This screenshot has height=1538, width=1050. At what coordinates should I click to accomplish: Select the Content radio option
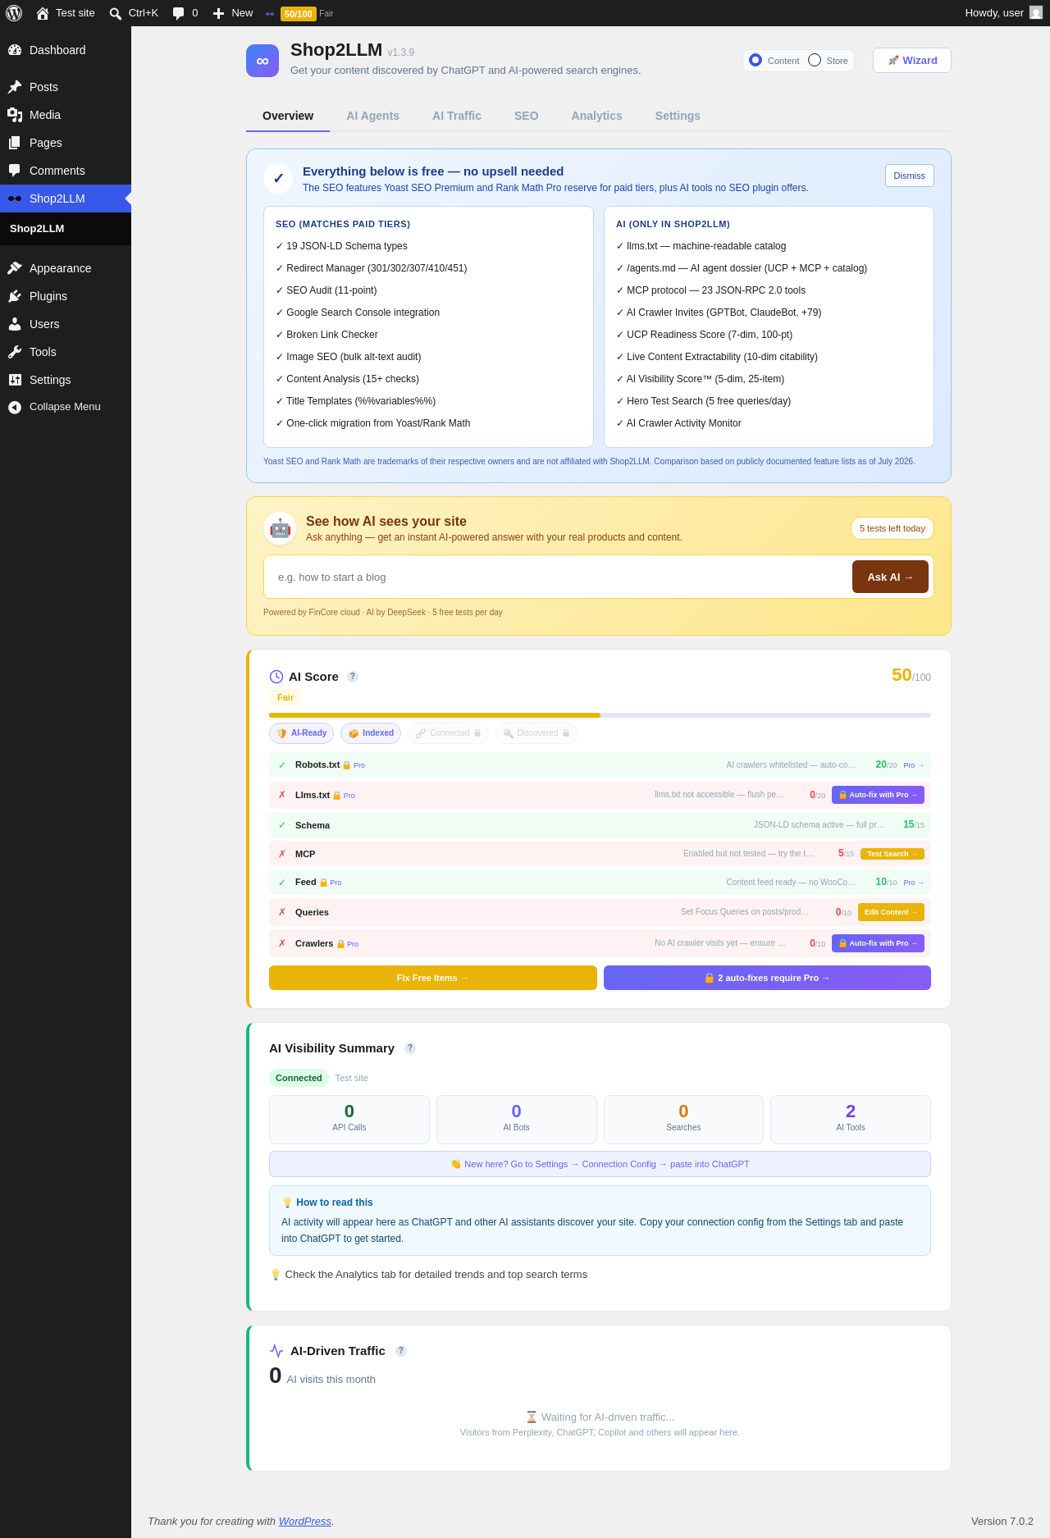(756, 60)
